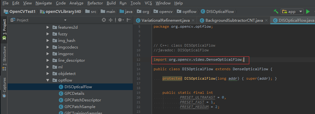315x114 pixels.
Task: Click PRESET_MEDIUM constant in code
Action: point(194,107)
